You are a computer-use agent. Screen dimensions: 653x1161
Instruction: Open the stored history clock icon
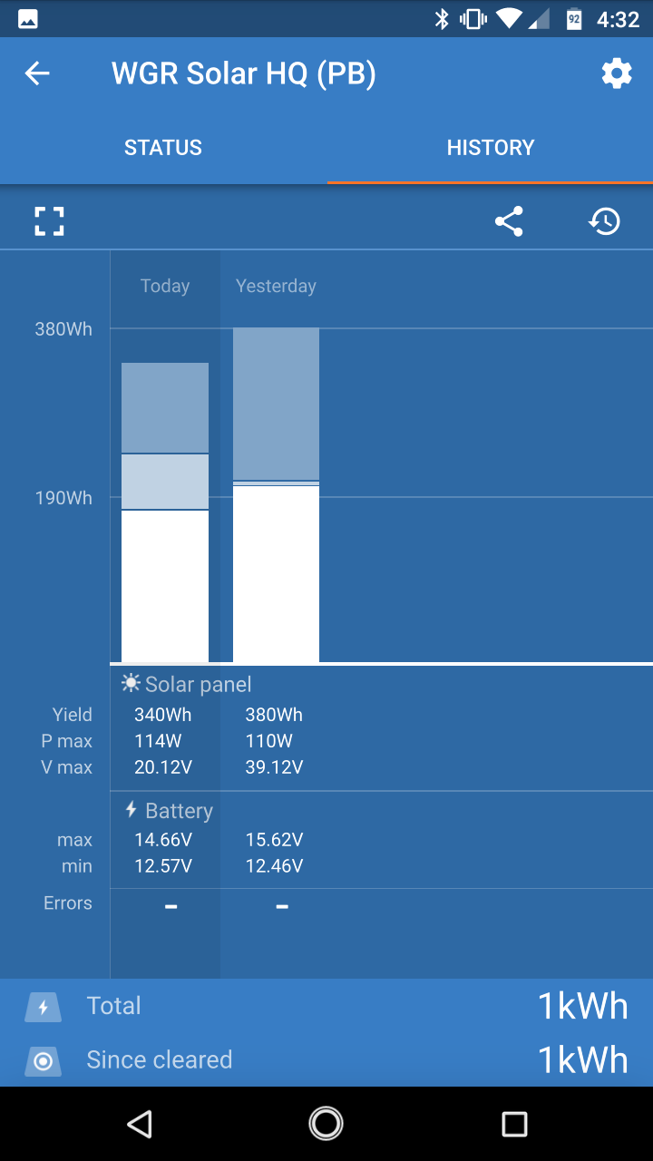click(x=604, y=221)
